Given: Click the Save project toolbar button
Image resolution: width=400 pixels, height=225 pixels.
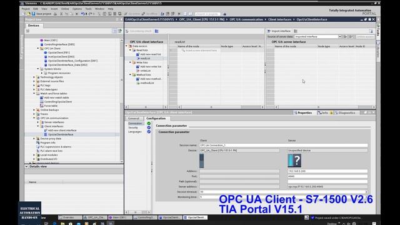Looking at the screenshot, I should click(41, 14).
